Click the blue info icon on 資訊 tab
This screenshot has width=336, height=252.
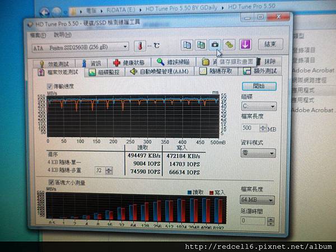tap(84, 63)
